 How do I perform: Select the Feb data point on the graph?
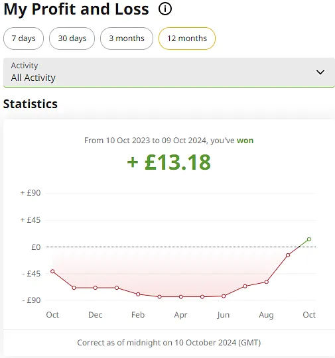coord(138,294)
